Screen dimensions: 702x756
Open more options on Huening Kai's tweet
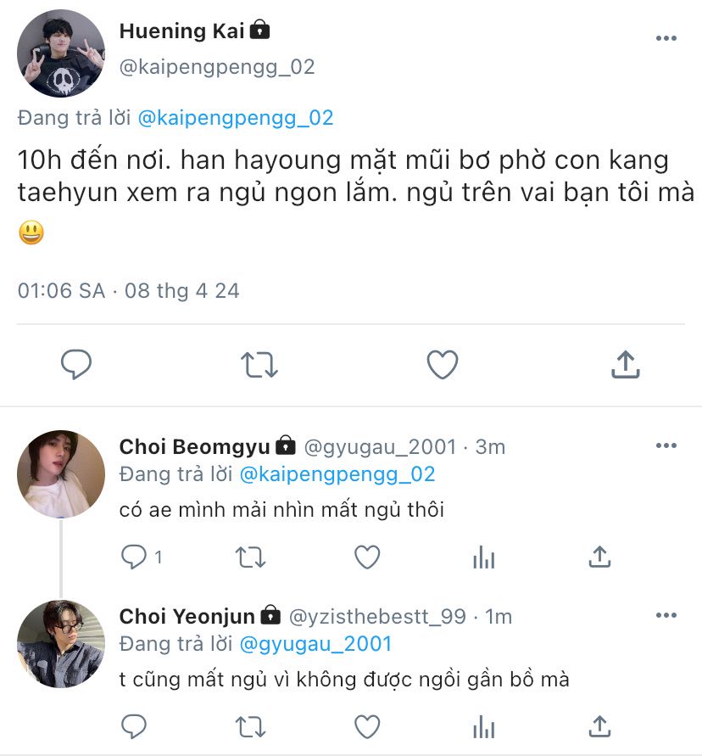666,38
